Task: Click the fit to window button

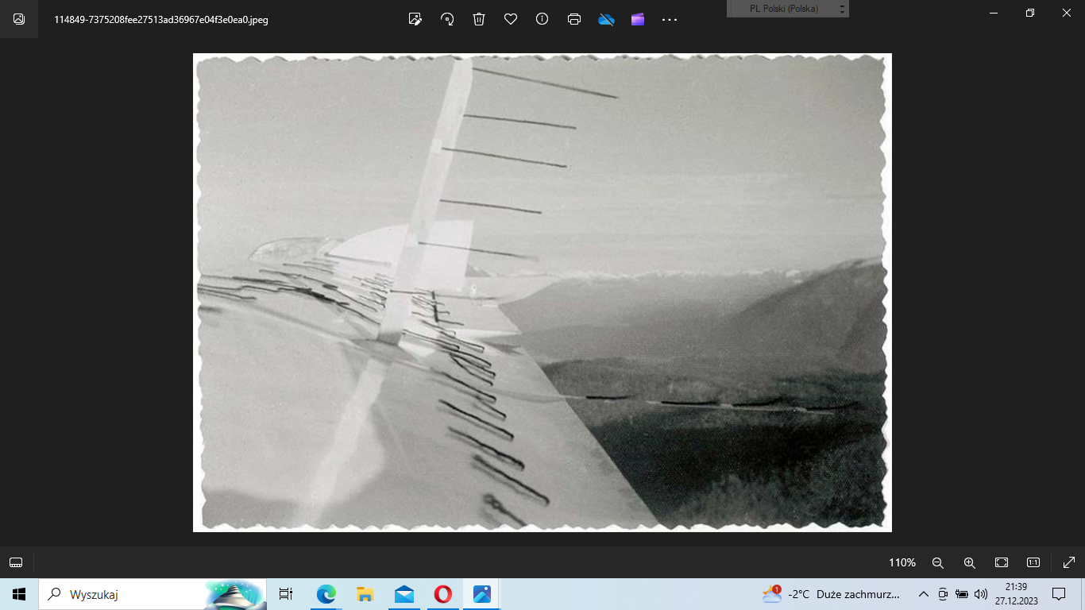Action: pos(1002,562)
